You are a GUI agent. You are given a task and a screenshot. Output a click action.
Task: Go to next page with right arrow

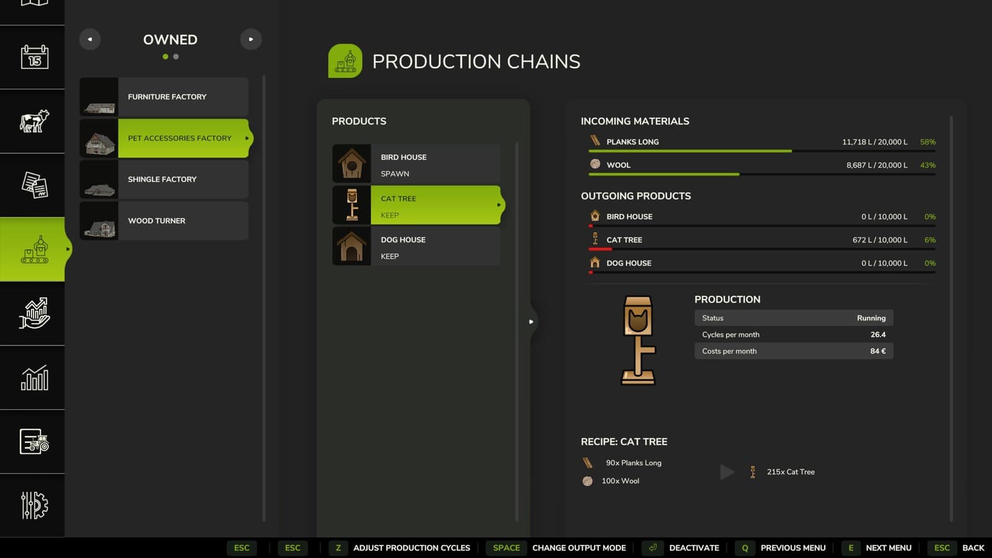click(251, 39)
